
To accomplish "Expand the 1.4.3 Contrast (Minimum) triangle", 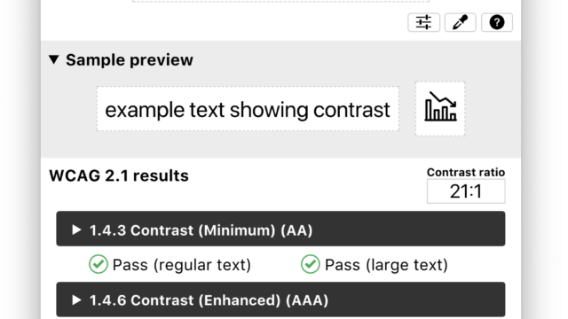I will point(76,230).
